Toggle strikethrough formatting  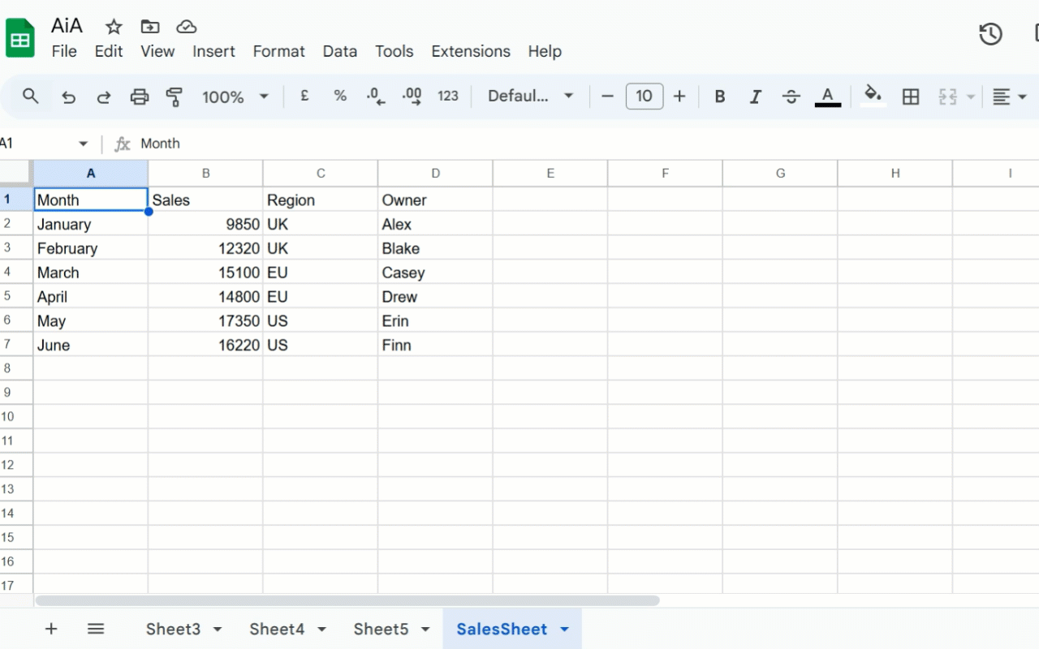tap(791, 96)
